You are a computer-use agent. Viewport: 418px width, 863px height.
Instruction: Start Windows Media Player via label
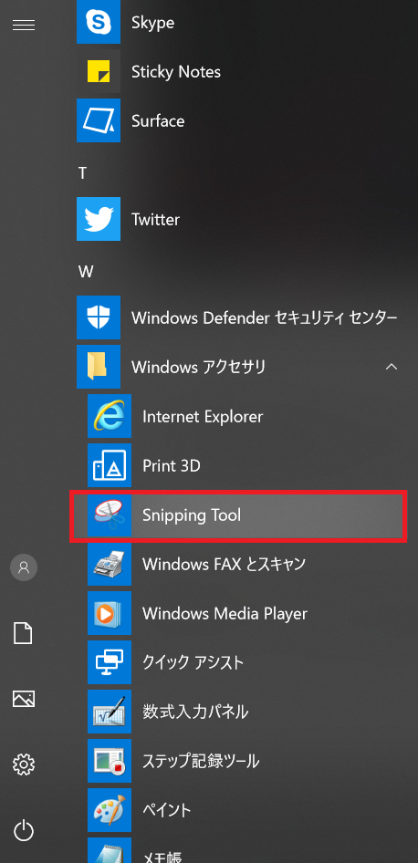point(225,614)
